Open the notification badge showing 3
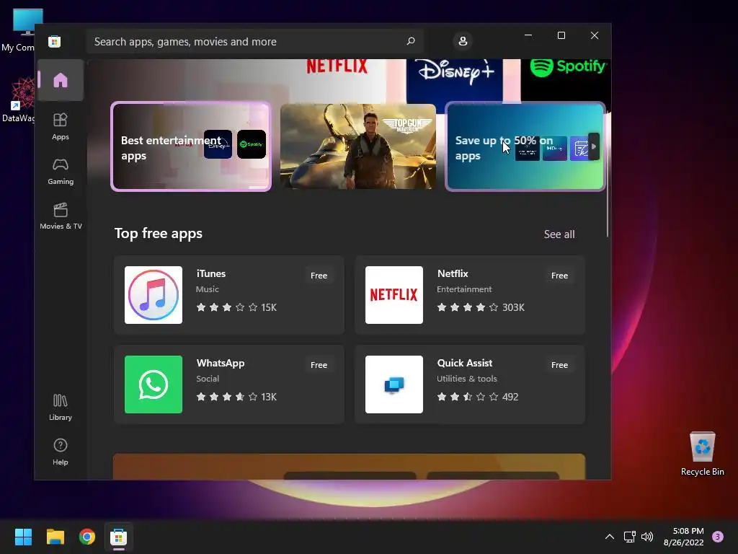The width and height of the screenshot is (738, 554). [x=718, y=537]
